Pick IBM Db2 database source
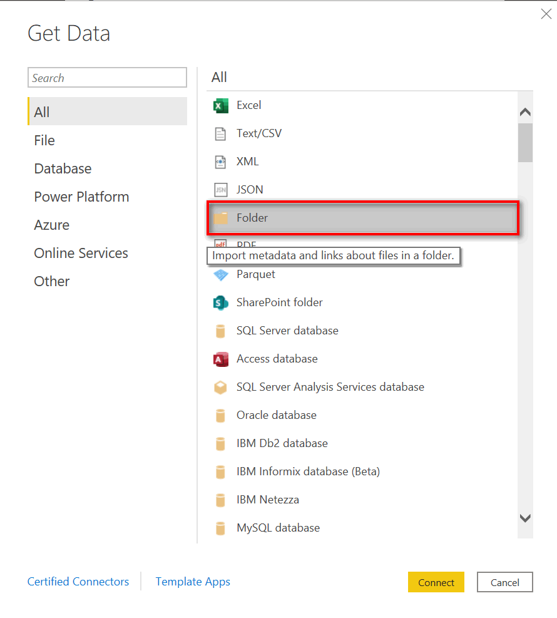The image size is (557, 618). click(x=362, y=444)
